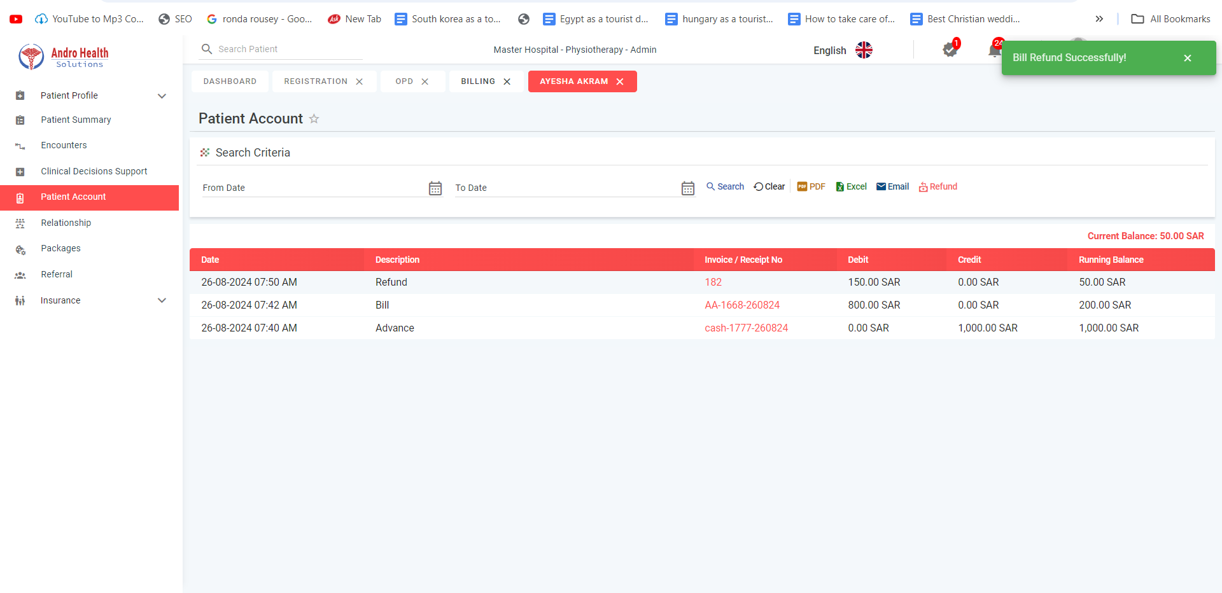Go to the Dashboard tab
This screenshot has height=593, width=1222.
(x=230, y=81)
